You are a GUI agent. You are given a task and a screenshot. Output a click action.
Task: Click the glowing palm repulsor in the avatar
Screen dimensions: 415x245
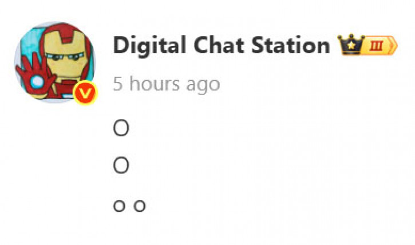37,81
